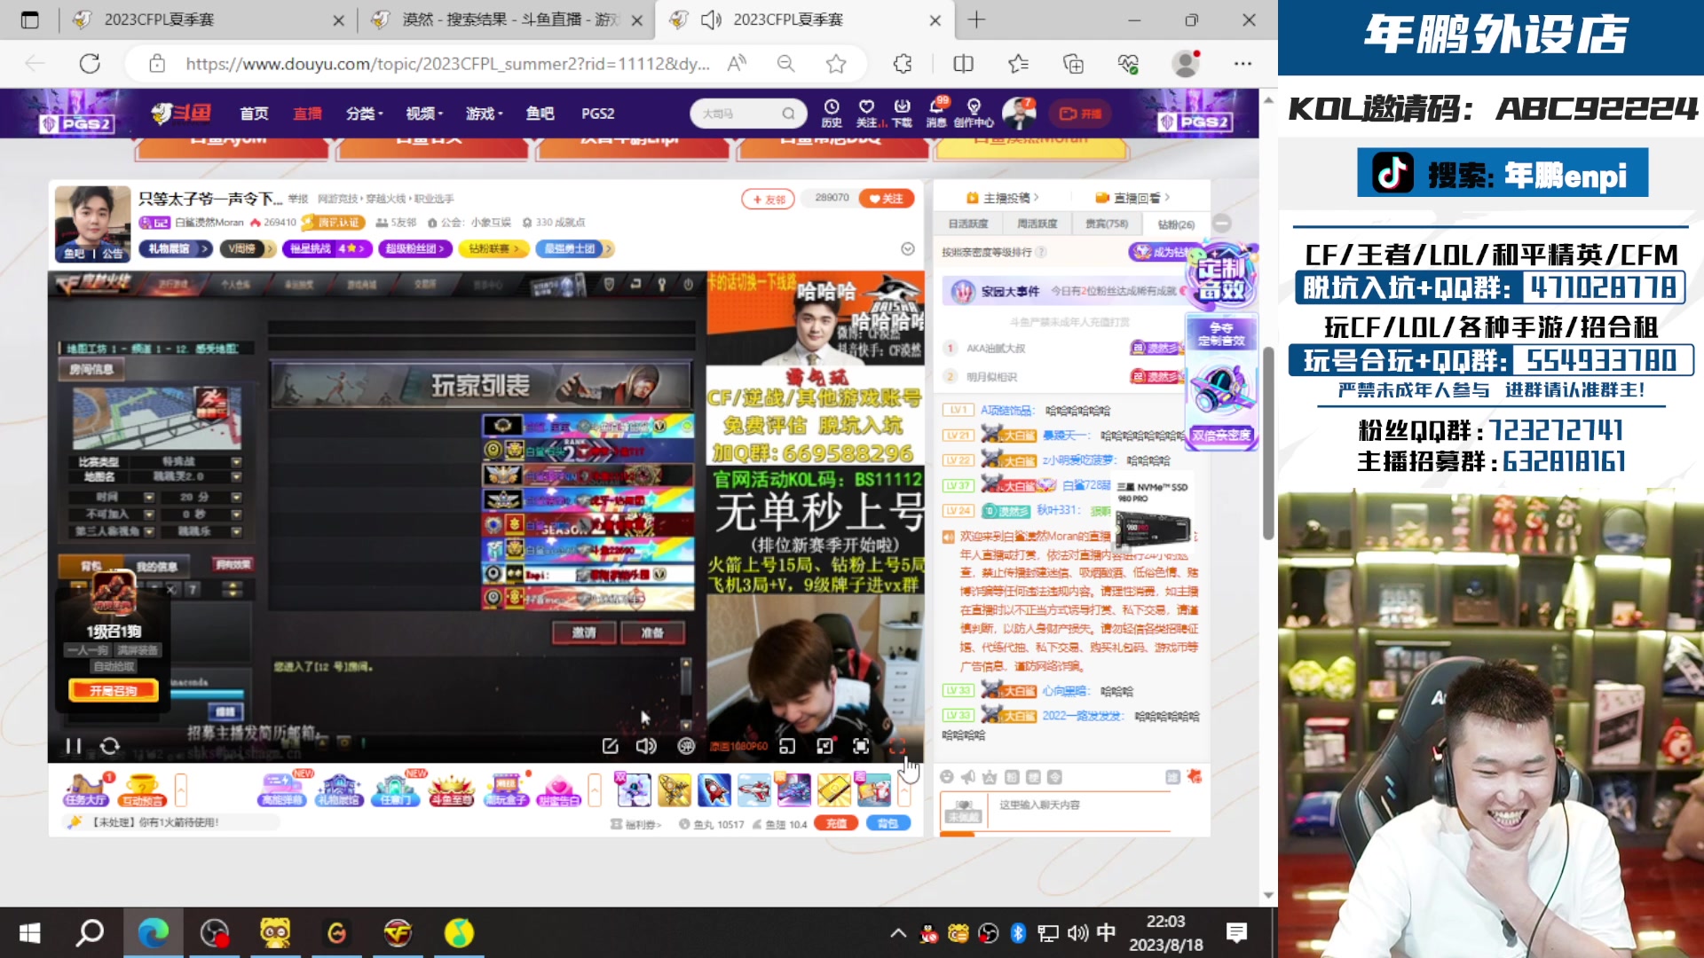
Task: Expand gift list arrow at right end
Action: 904,789
